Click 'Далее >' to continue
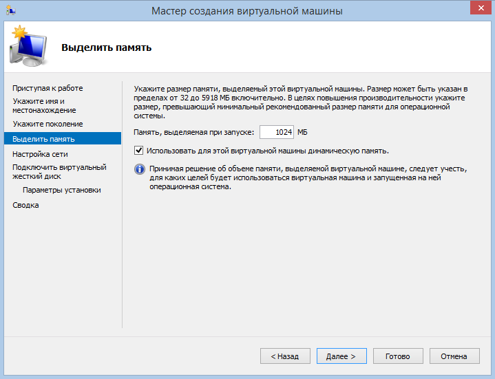 (x=341, y=356)
